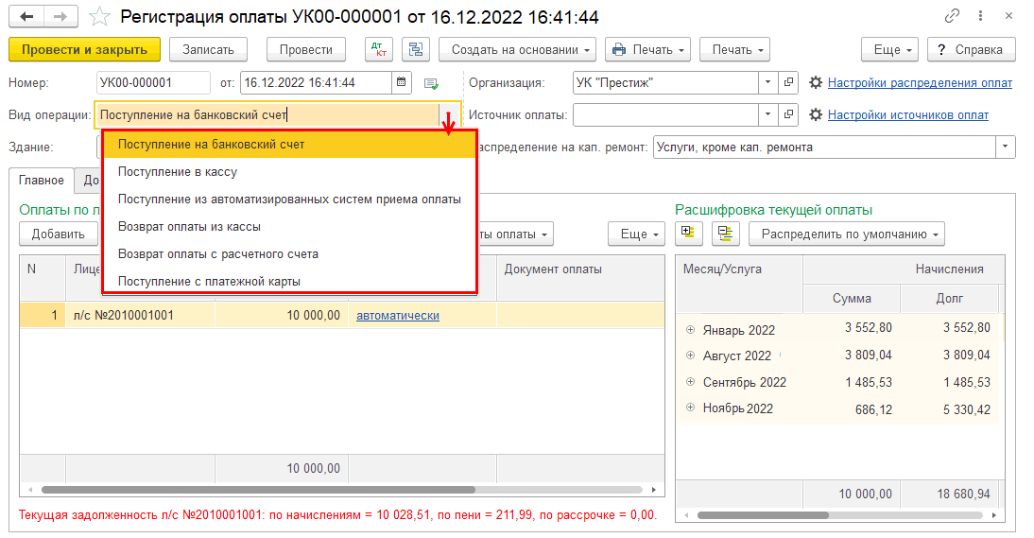Add document to favorites with star icon
Image resolution: width=1034 pixels, height=538 pixels.
pos(99,17)
